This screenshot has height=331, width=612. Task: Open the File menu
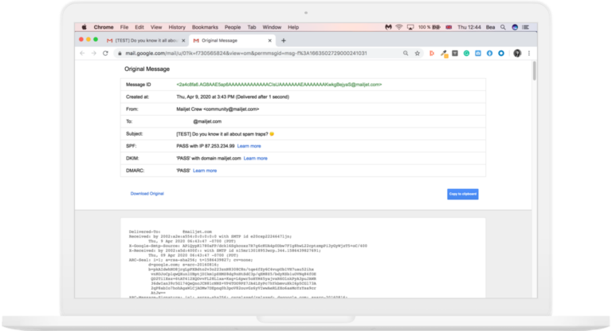tap(124, 27)
